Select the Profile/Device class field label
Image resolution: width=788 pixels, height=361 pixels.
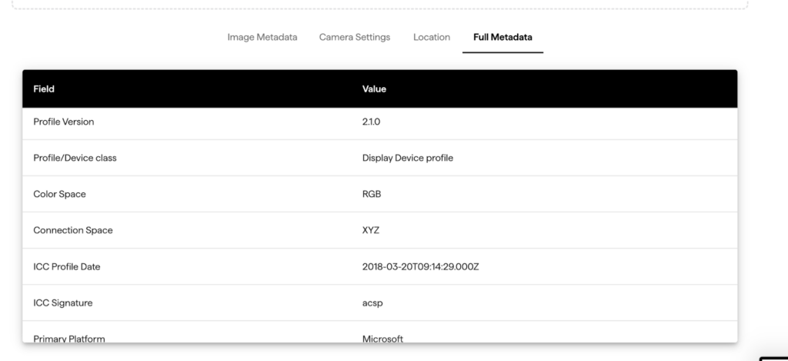coord(75,158)
